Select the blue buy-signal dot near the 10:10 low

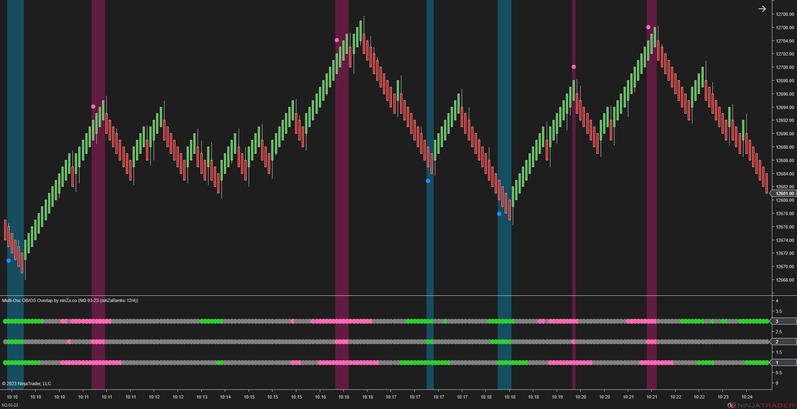coord(8,260)
